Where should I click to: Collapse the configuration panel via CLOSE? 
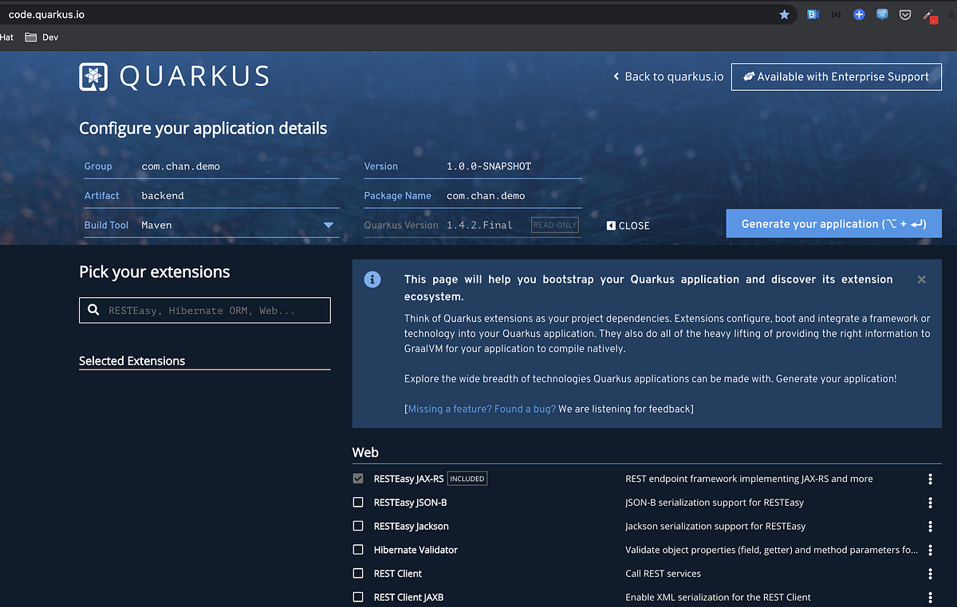pos(628,225)
